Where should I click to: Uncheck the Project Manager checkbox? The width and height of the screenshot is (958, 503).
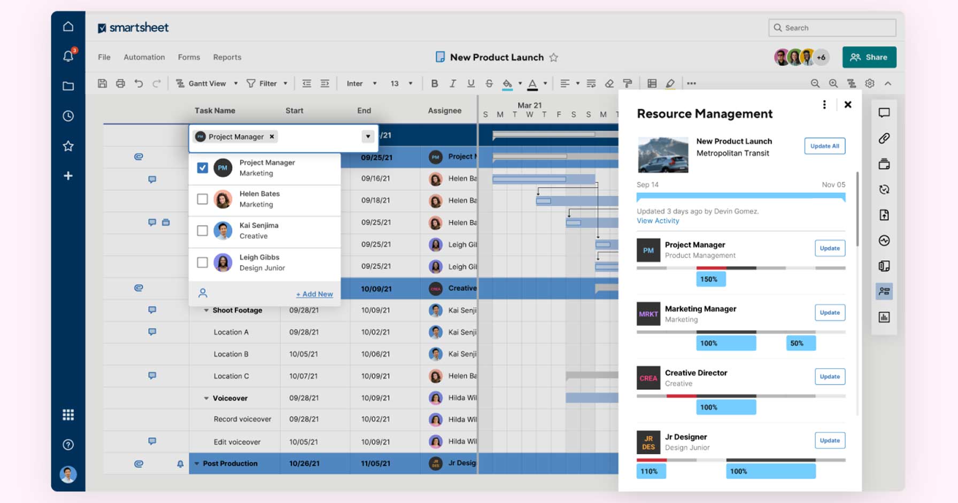pyautogui.click(x=202, y=168)
